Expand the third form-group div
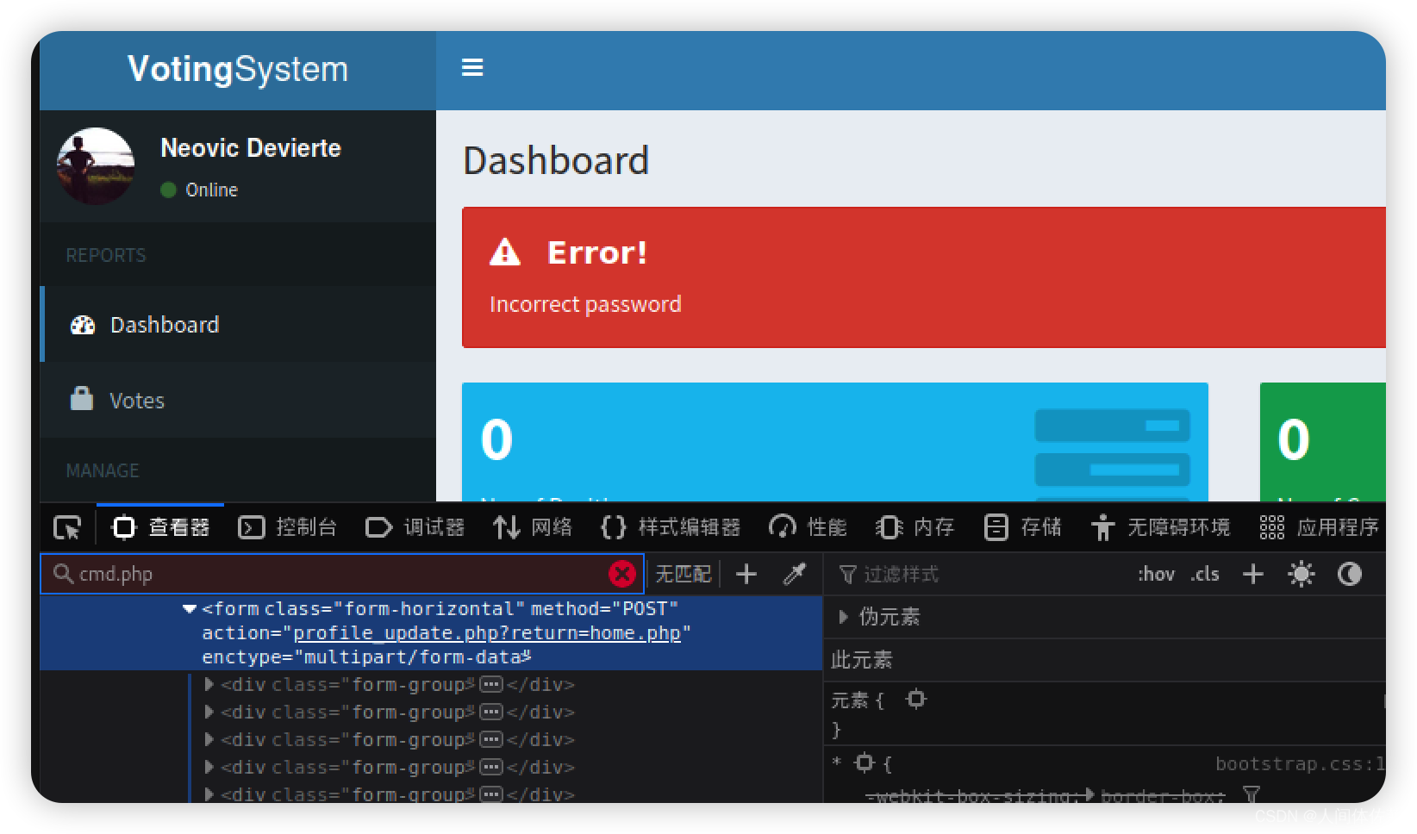This screenshot has width=1417, height=834. click(209, 740)
